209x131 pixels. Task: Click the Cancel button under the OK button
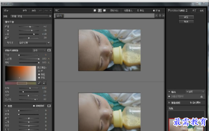186,22
